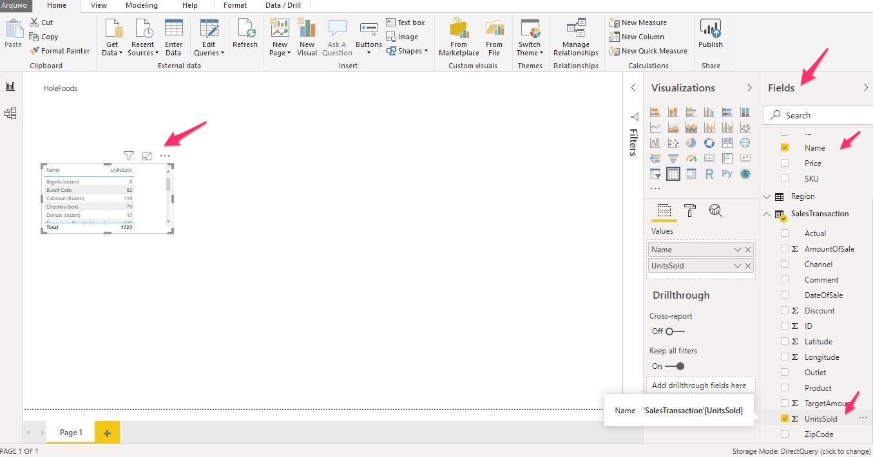Open dropdown for Name value field
Screen dimensions: 873x457
pyautogui.click(x=738, y=250)
